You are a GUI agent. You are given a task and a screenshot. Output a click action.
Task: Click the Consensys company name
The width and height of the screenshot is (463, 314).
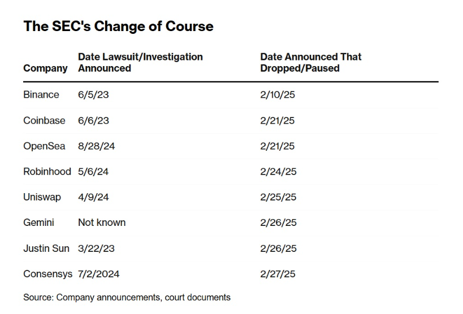click(x=47, y=274)
